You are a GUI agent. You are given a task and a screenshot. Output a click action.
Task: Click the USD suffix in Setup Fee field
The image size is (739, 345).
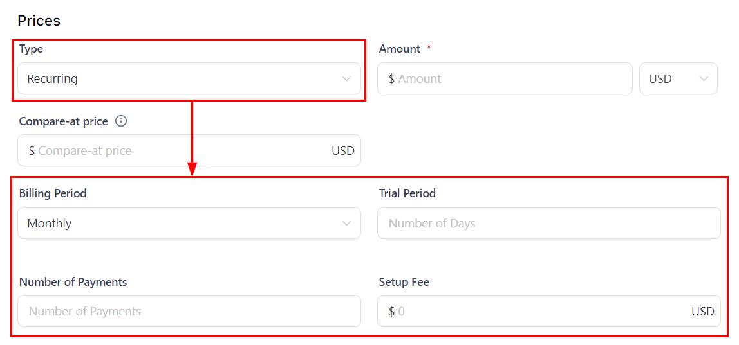click(x=703, y=312)
